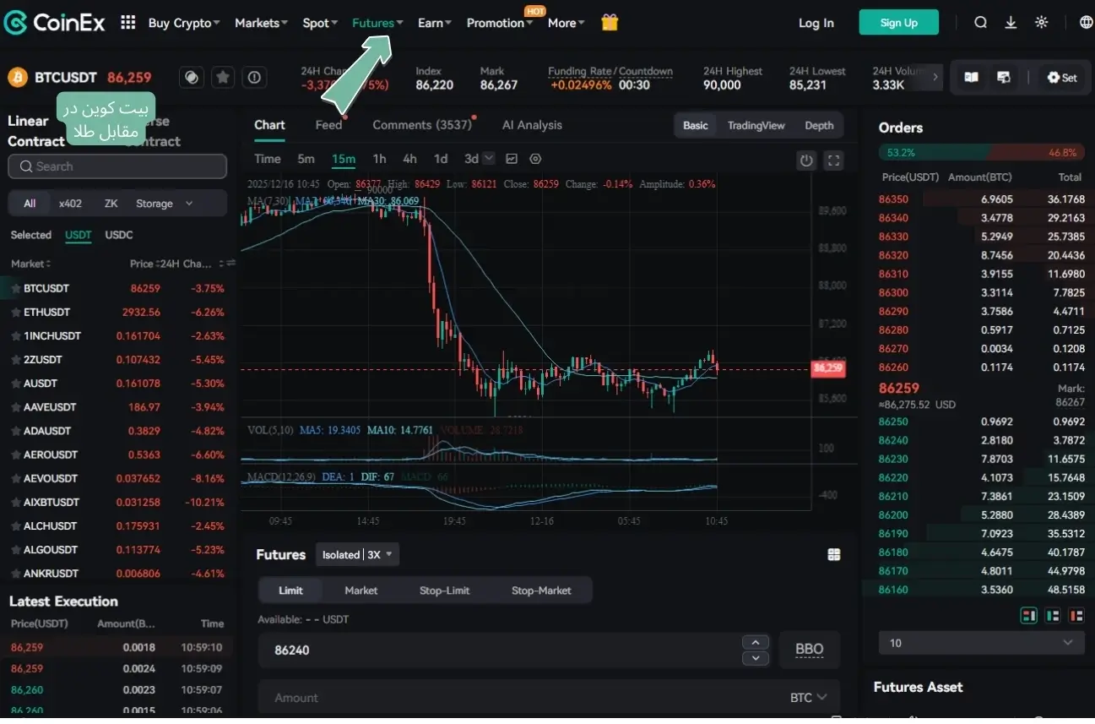Open the gift box rewards icon
Image resolution: width=1095 pixels, height=724 pixels.
pos(610,23)
